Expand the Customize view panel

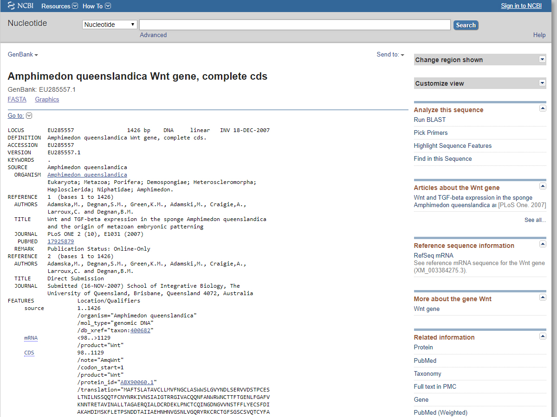pyautogui.click(x=542, y=83)
